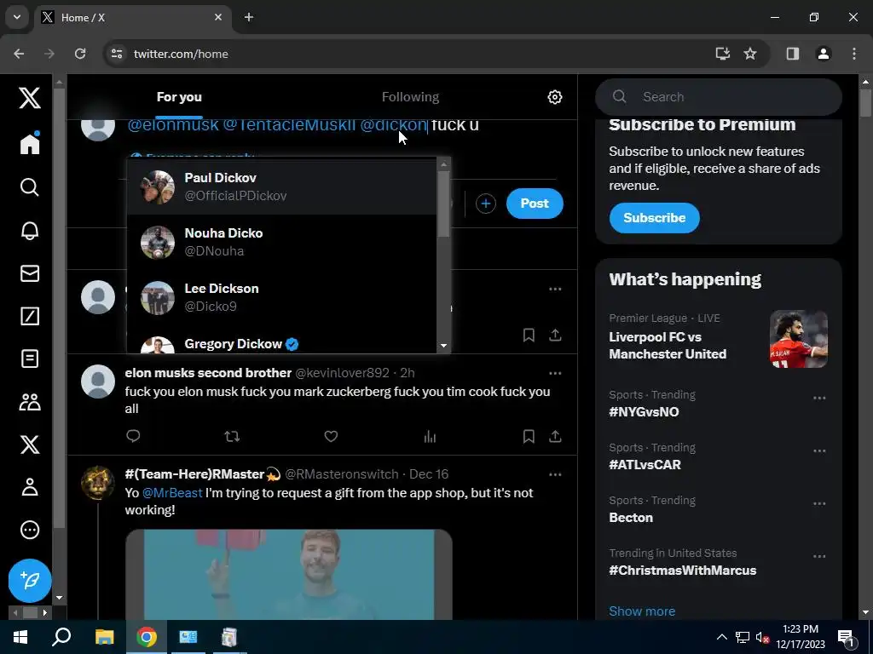
Task: Open More circle ellipsis icon in sidebar
Action: click(30, 530)
